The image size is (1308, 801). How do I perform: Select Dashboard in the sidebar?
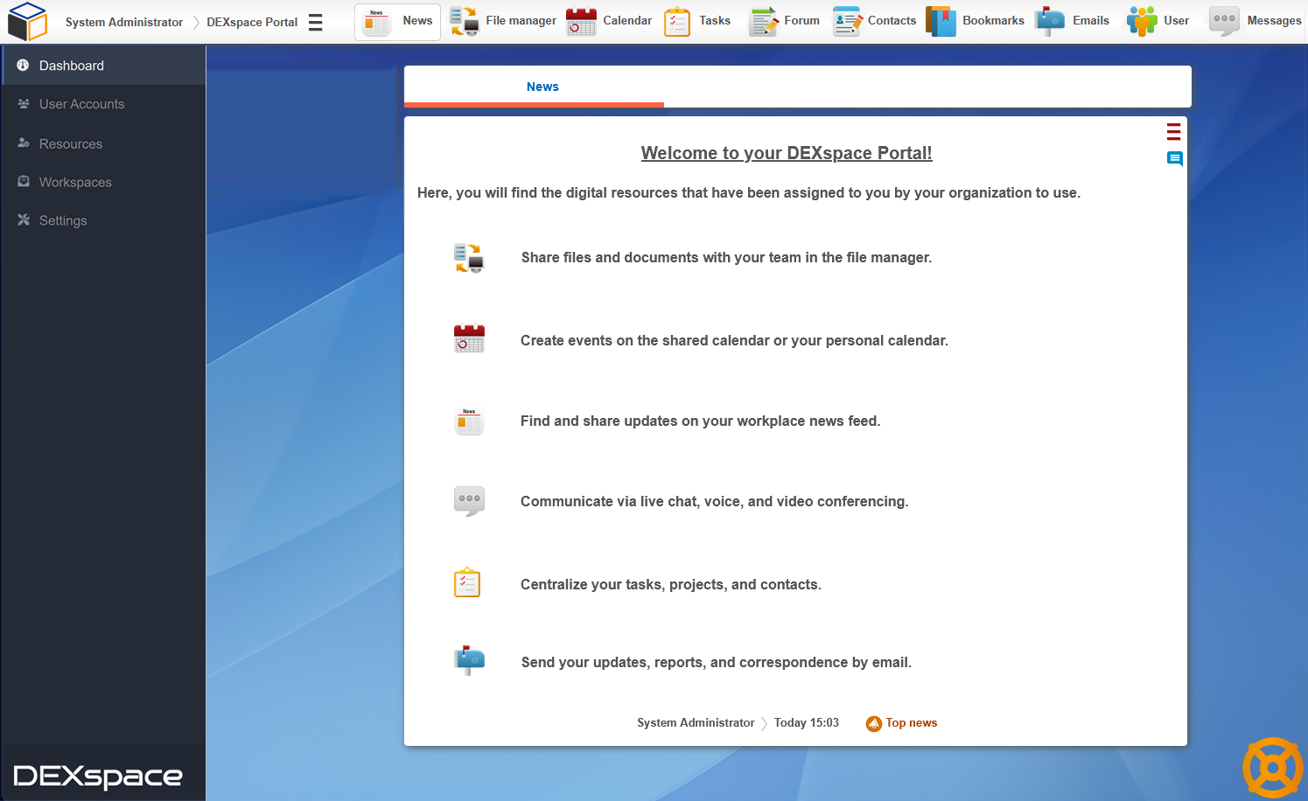tap(103, 66)
